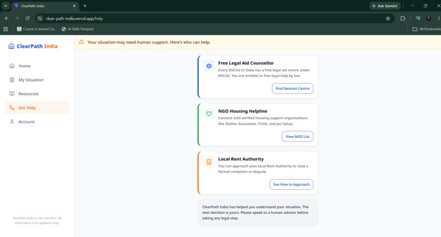441x237 pixels.
Task: Close the ClearPath India tab
Action: pyautogui.click(x=74, y=6)
